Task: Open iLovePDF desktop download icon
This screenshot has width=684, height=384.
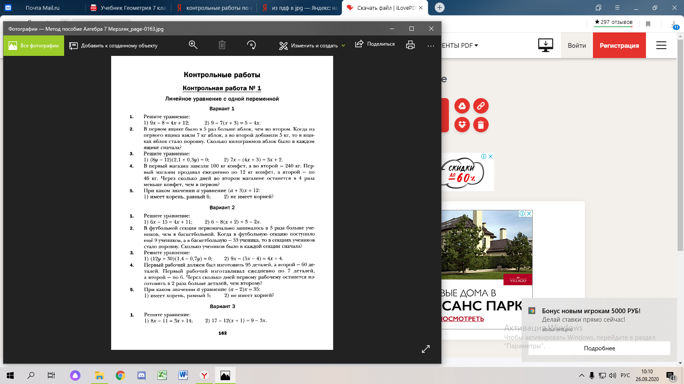Action: pyautogui.click(x=545, y=45)
